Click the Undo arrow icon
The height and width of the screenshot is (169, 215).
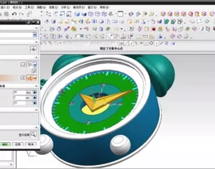[x=14, y=14]
